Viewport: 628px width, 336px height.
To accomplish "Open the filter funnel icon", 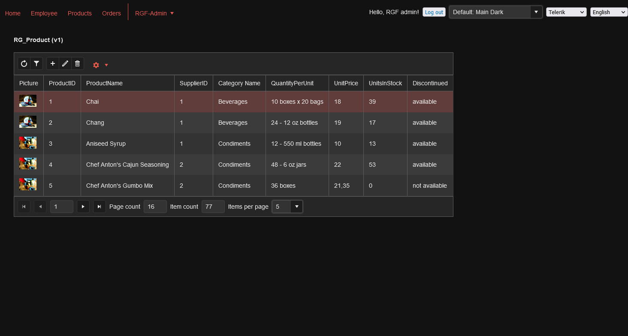I will click(36, 64).
